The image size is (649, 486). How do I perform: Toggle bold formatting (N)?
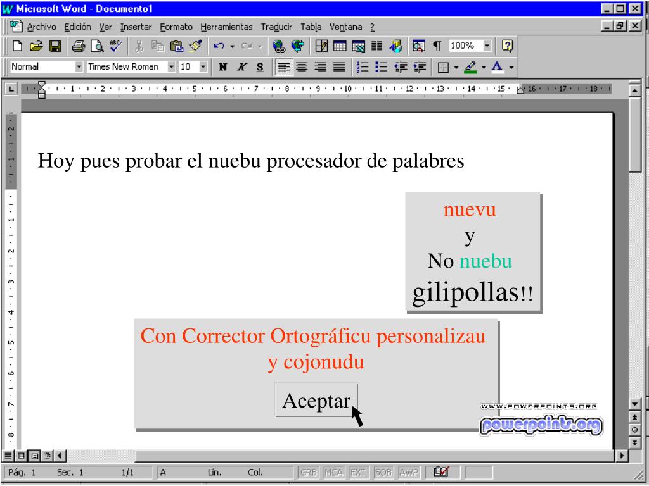pyautogui.click(x=222, y=67)
